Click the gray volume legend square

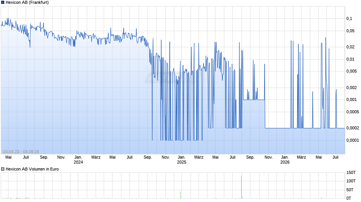click(3, 169)
